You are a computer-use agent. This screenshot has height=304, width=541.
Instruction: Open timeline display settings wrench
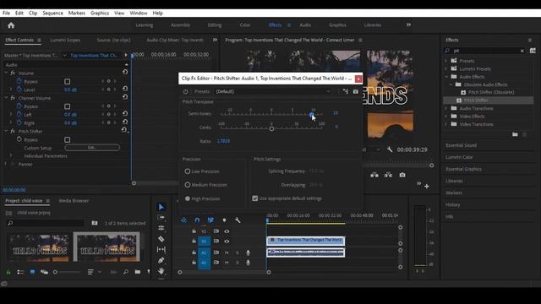[238, 220]
